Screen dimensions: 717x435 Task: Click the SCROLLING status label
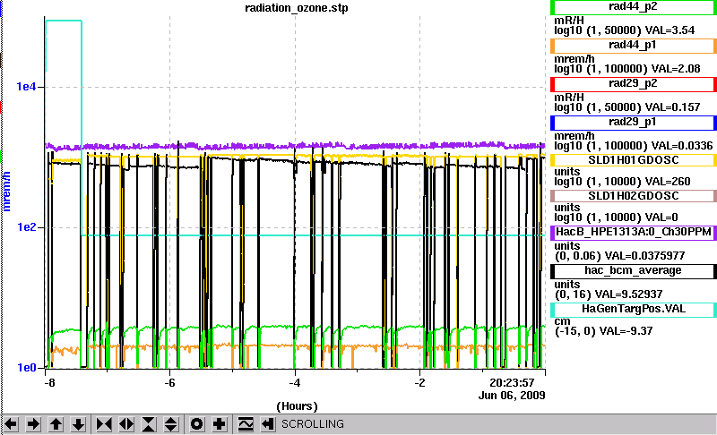point(312,424)
